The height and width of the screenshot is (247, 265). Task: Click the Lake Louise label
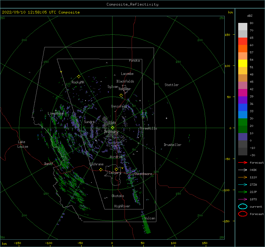(23, 144)
